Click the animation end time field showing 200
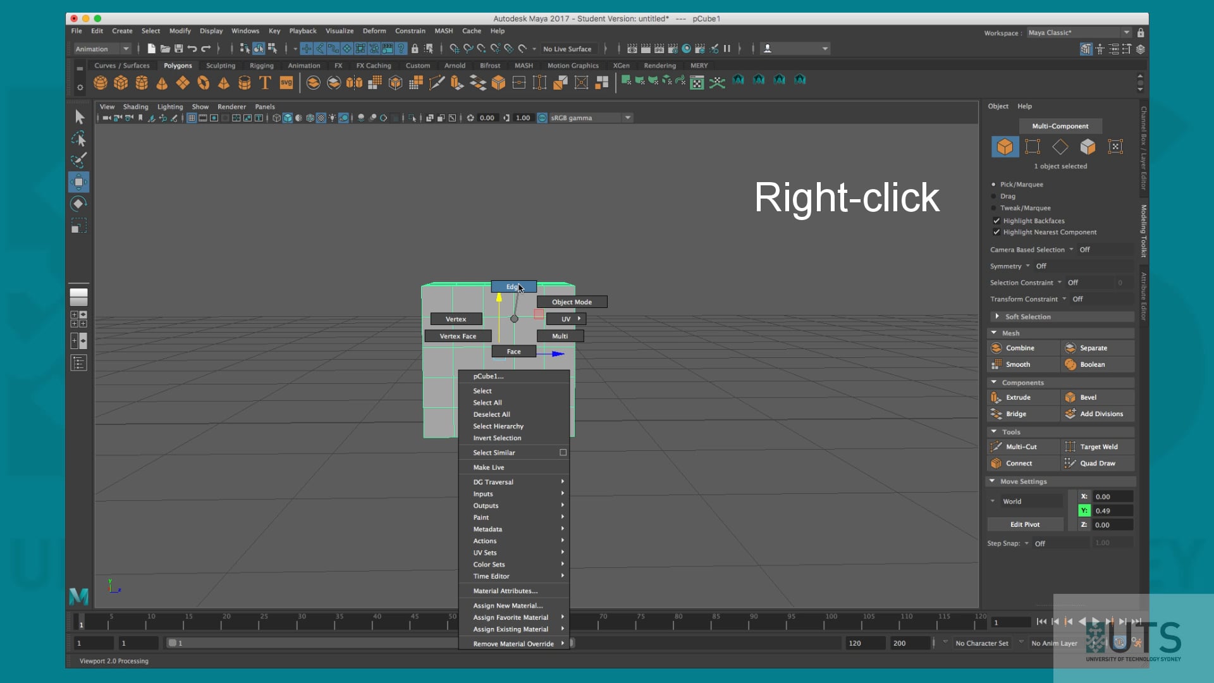The height and width of the screenshot is (683, 1214). [909, 643]
